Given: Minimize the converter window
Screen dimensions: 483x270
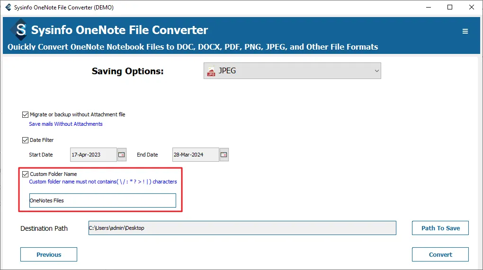Looking at the screenshot, I should (429, 7).
